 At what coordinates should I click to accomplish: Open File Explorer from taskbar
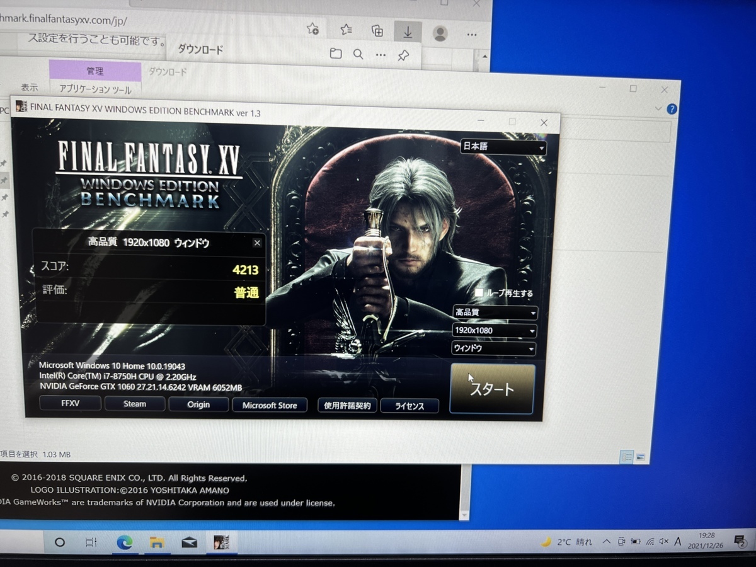point(157,542)
